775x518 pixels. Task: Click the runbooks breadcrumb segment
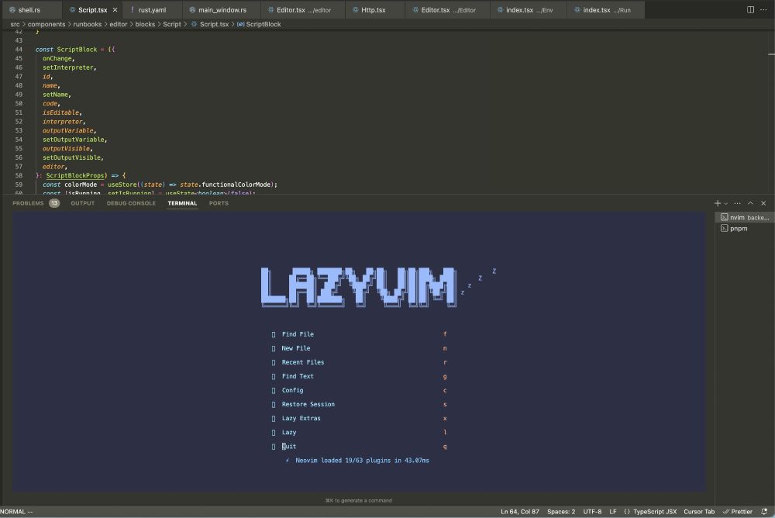(88, 24)
